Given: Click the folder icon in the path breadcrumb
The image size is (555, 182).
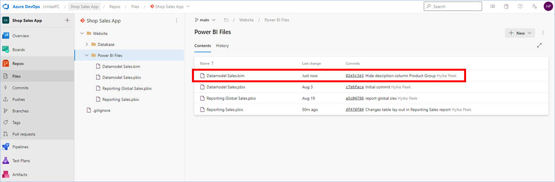Looking at the screenshot, I should 226,20.
